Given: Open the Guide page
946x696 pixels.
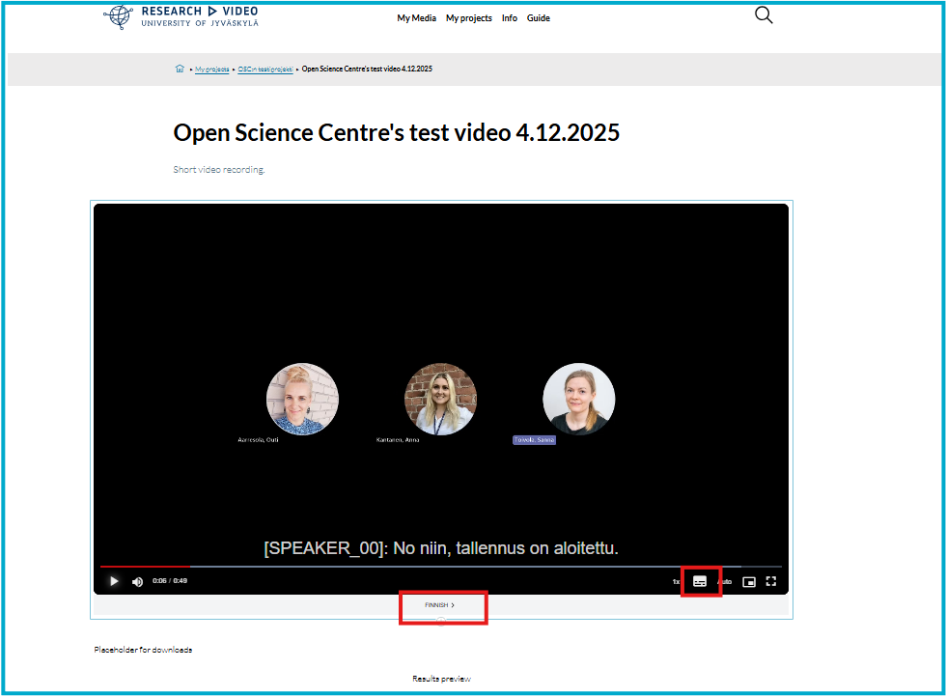Looking at the screenshot, I should tap(538, 18).
